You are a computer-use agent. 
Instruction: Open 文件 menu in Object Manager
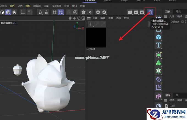click(x=172, y=16)
